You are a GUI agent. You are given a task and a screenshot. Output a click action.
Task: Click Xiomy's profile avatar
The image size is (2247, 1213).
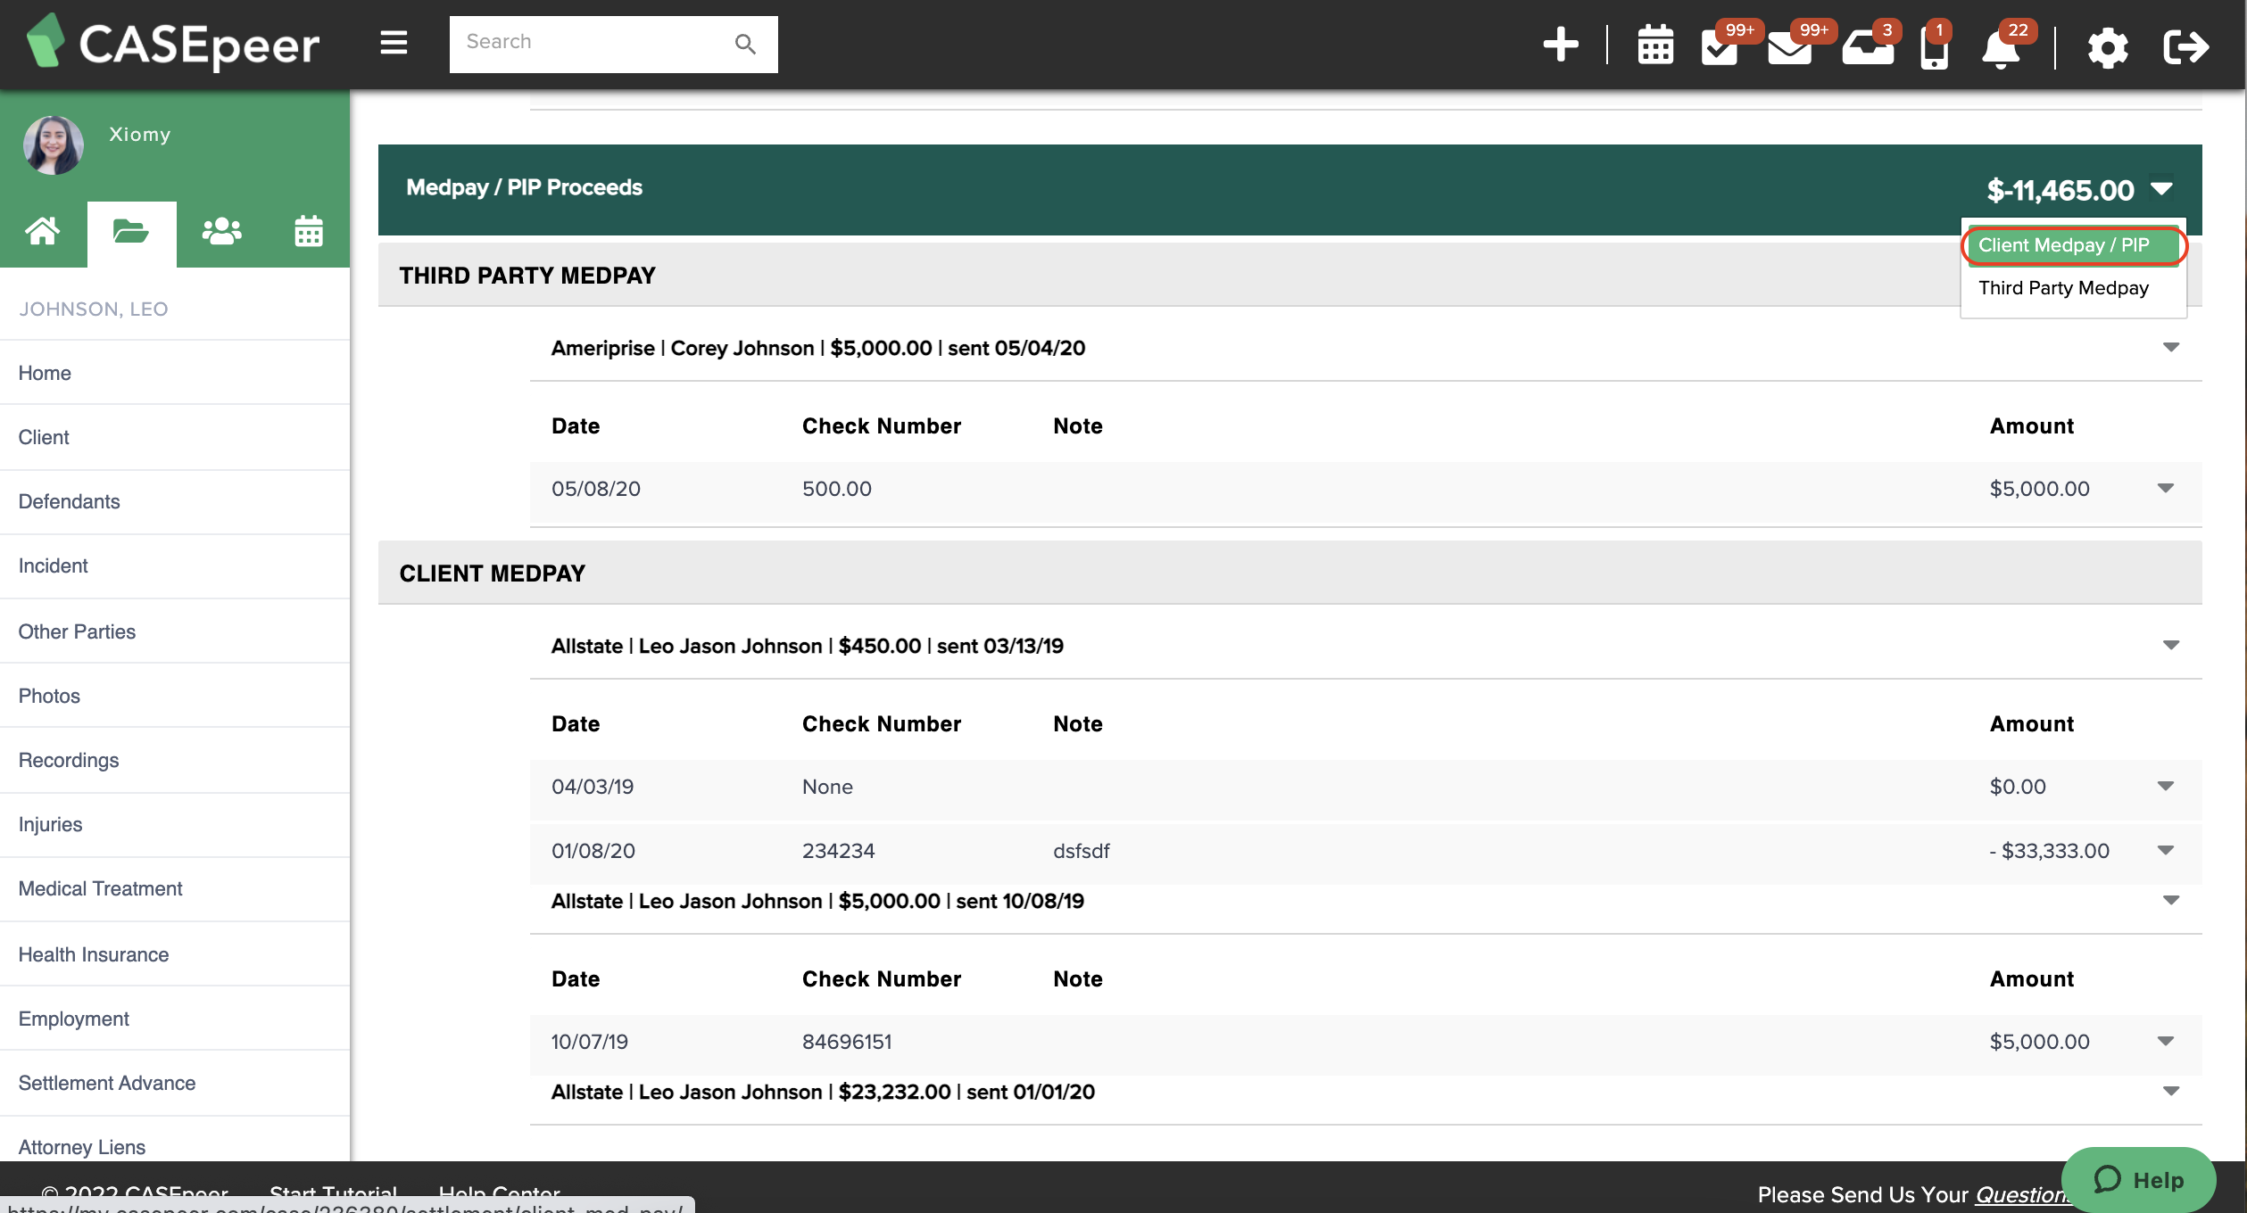click(x=53, y=144)
